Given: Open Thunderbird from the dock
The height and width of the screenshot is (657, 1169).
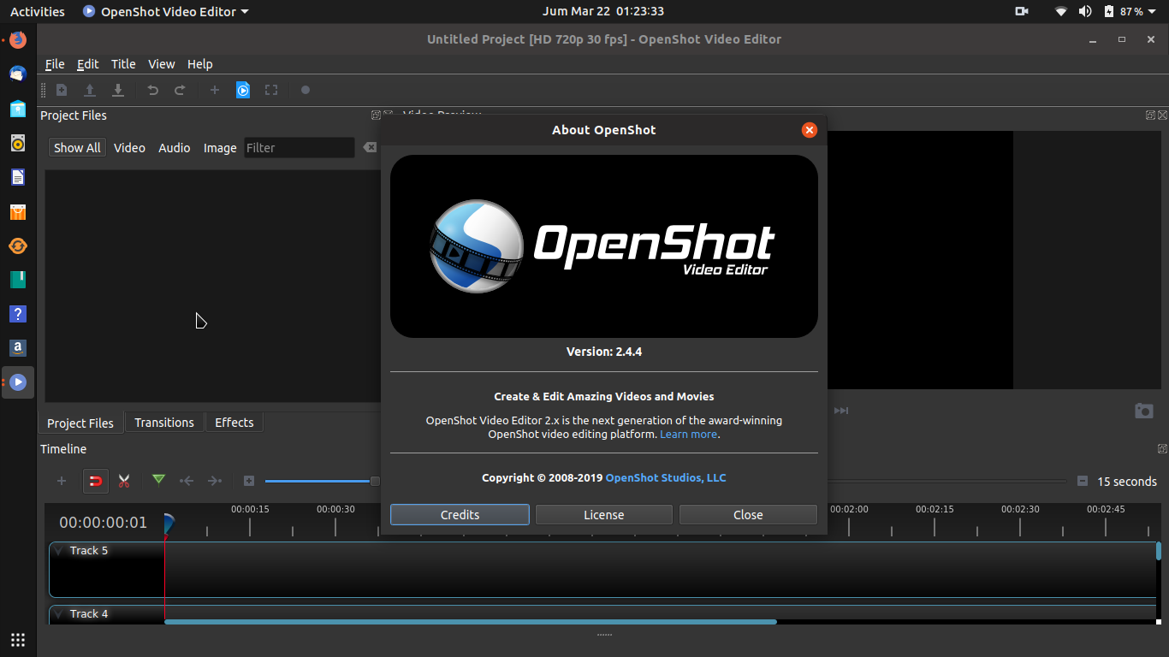Looking at the screenshot, I should (x=18, y=74).
